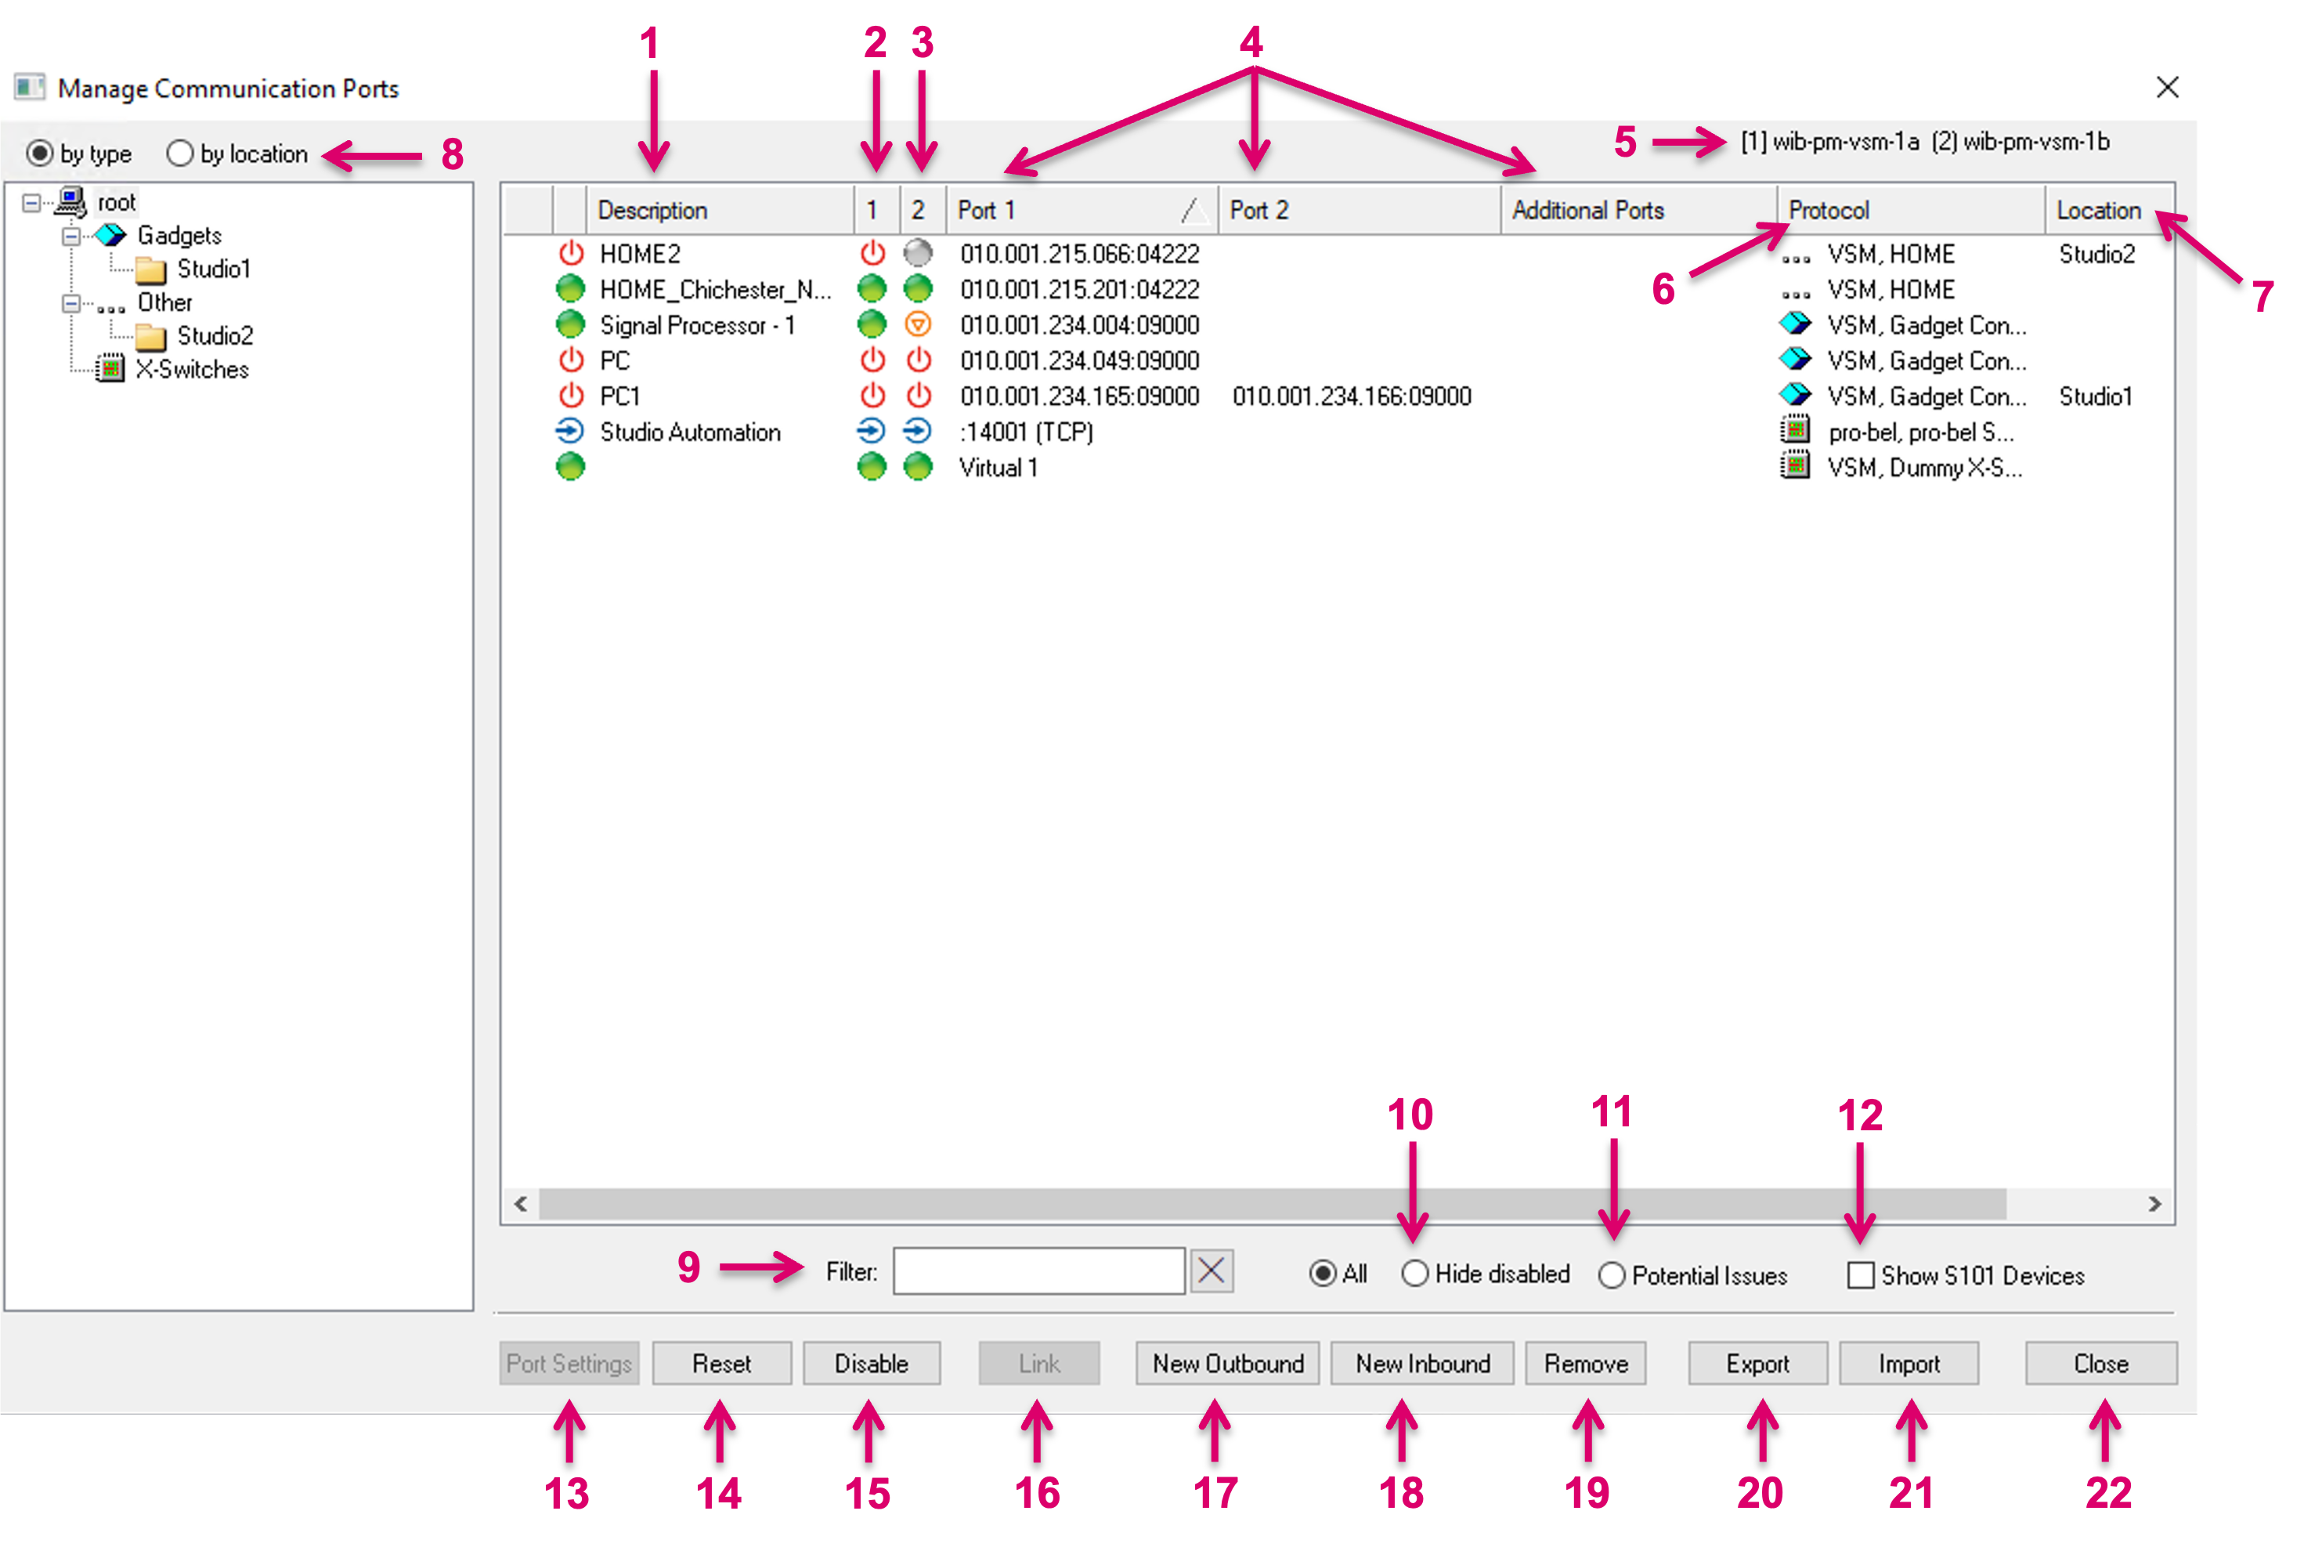Viewport: 2304px width, 1547px height.
Task: Select the 'by location' radio button
Action: (x=179, y=154)
